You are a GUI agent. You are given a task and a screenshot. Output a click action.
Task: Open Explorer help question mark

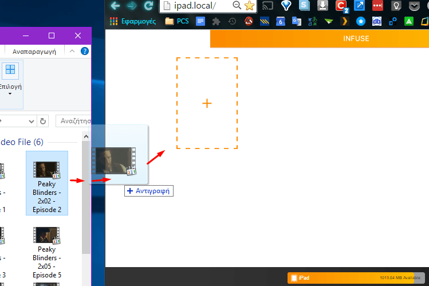point(85,51)
